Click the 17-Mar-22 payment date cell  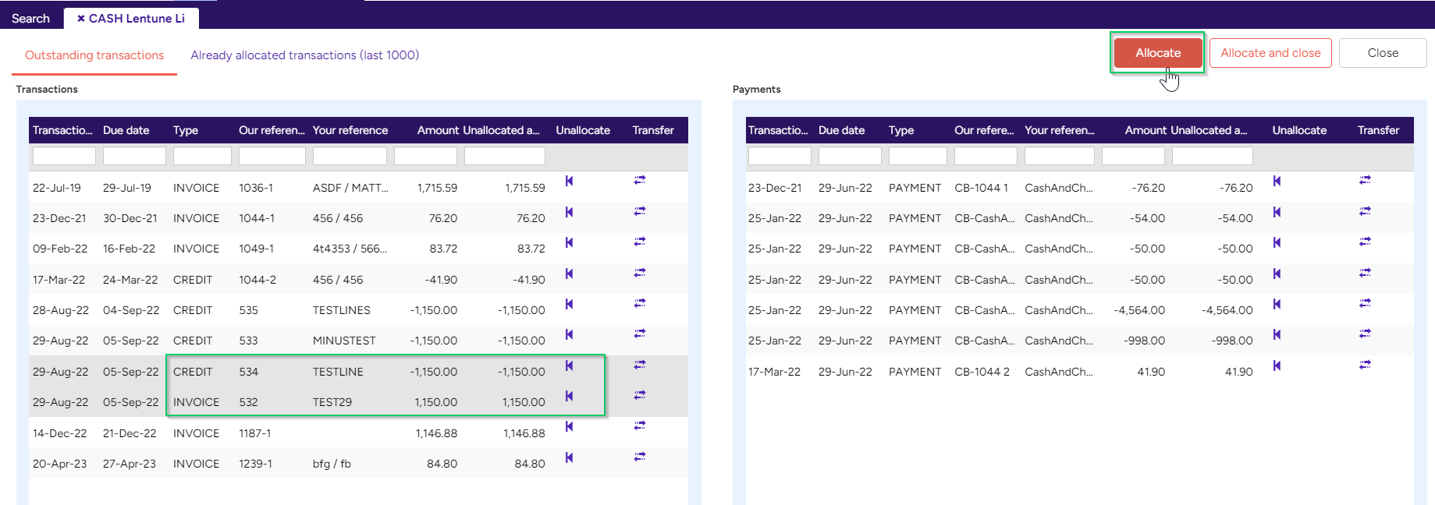[774, 372]
